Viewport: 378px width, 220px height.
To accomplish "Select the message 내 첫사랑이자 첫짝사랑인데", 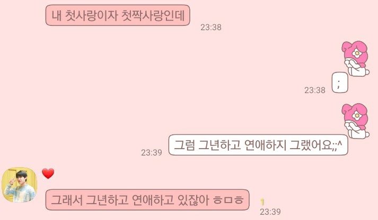I will point(118,15).
